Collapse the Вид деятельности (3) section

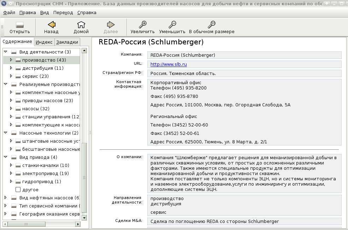pos(6,52)
